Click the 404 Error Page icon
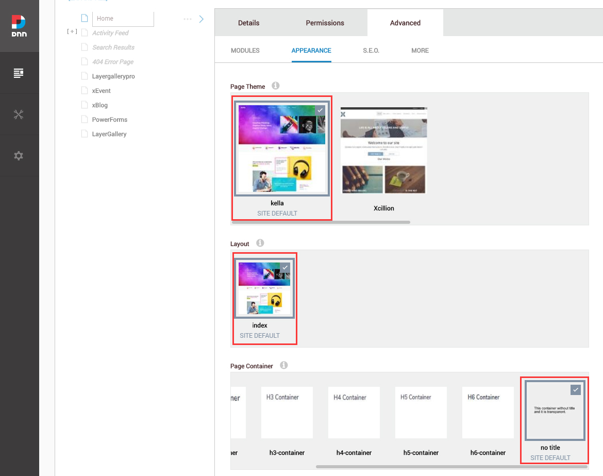This screenshot has height=476, width=603. click(x=85, y=61)
